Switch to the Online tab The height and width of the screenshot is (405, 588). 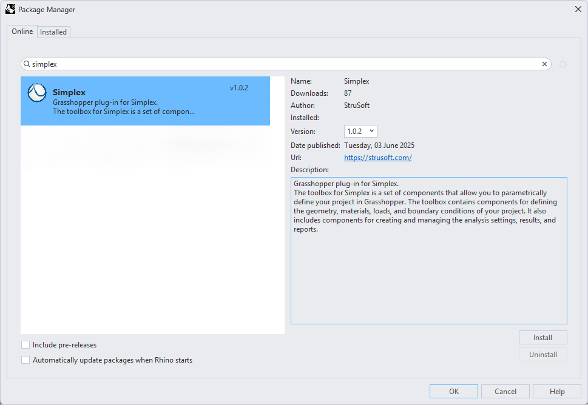pyautogui.click(x=22, y=32)
